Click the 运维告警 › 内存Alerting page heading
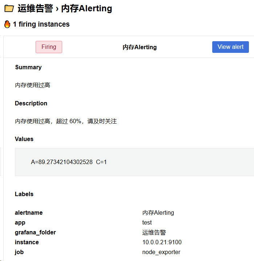The height and width of the screenshot is (261, 254). tap(65, 8)
